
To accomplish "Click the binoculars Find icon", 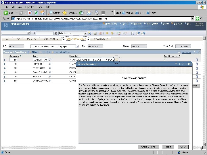I will [56, 34].
